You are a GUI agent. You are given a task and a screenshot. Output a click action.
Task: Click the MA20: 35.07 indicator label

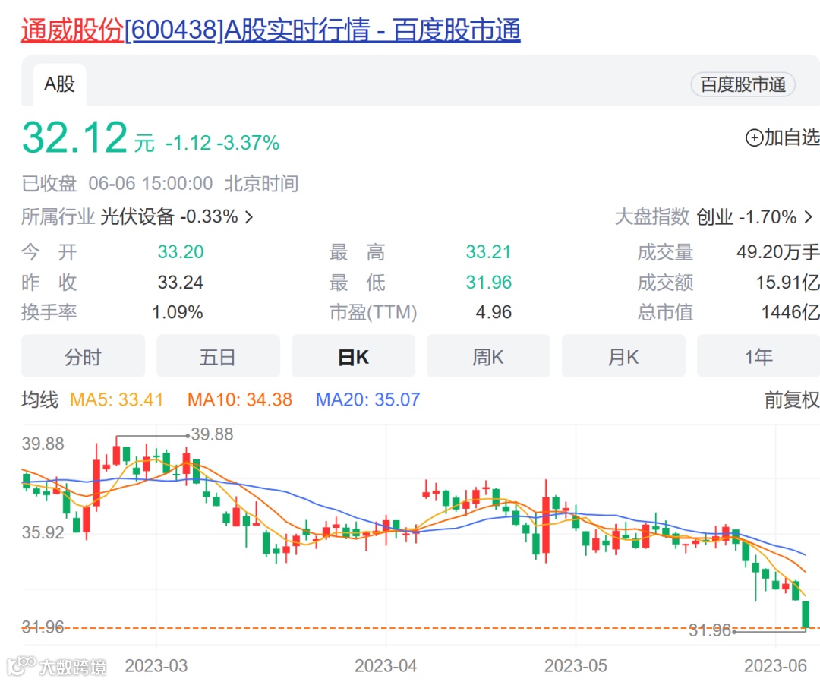pyautogui.click(x=367, y=400)
